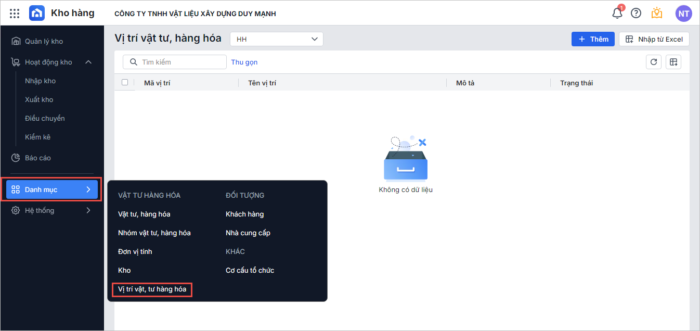Choose Vị trí vật, tư hàng hóa

[152, 289]
